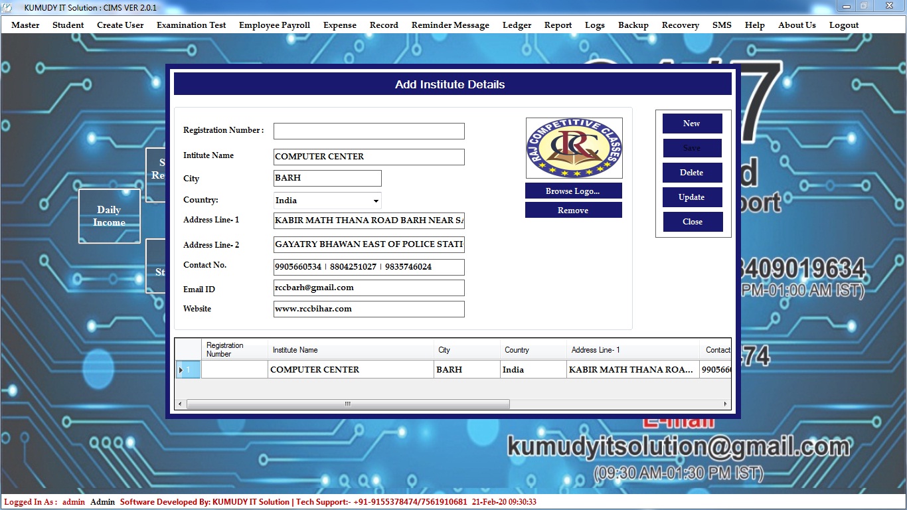Open the Examination Test menu
Image resolution: width=907 pixels, height=510 pixels.
click(x=191, y=25)
